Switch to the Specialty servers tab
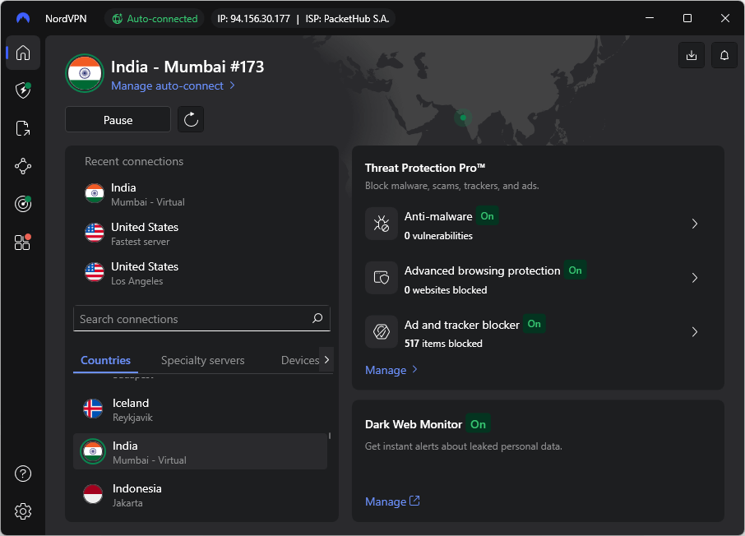The width and height of the screenshot is (745, 536). (x=203, y=360)
